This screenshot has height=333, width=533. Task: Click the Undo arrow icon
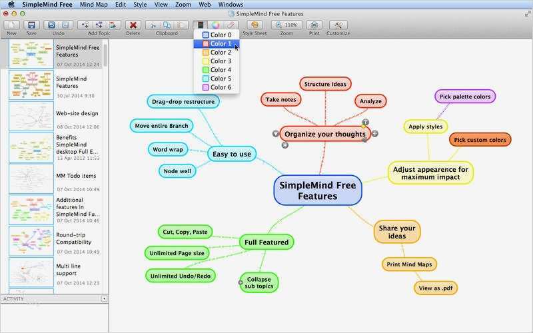[51, 25]
